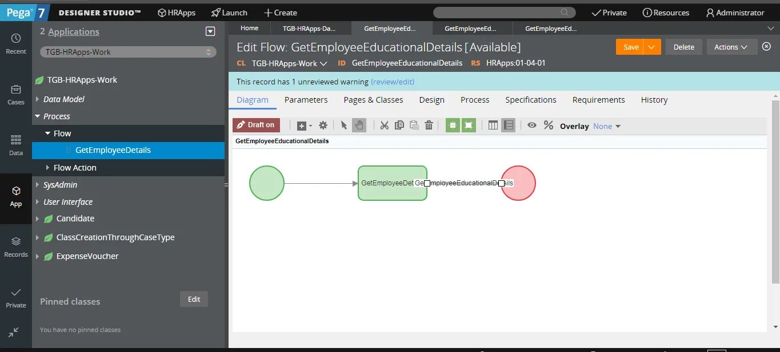Image resolution: width=780 pixels, height=352 pixels.
Task: Click the percent likelihood icon
Action: [549, 126]
